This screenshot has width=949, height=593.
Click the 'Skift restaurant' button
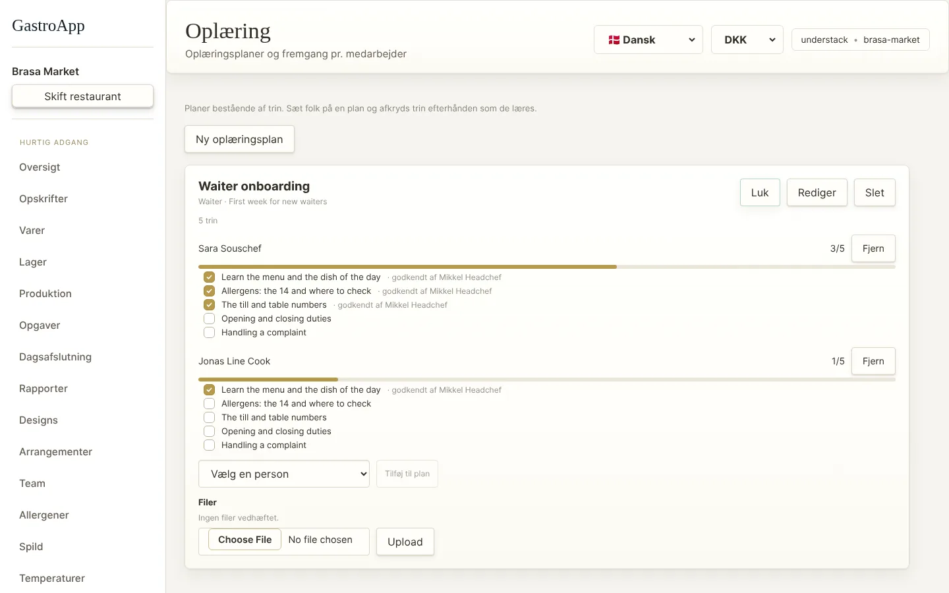coord(82,96)
